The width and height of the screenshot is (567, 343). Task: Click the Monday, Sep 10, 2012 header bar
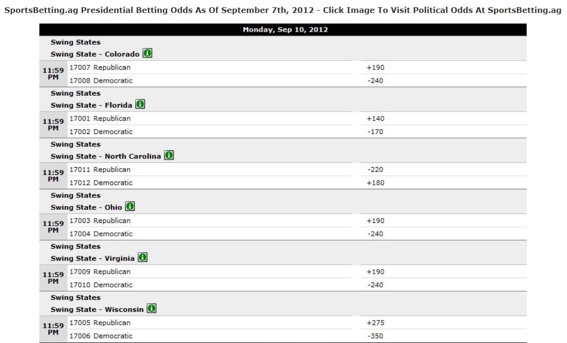coord(283,30)
